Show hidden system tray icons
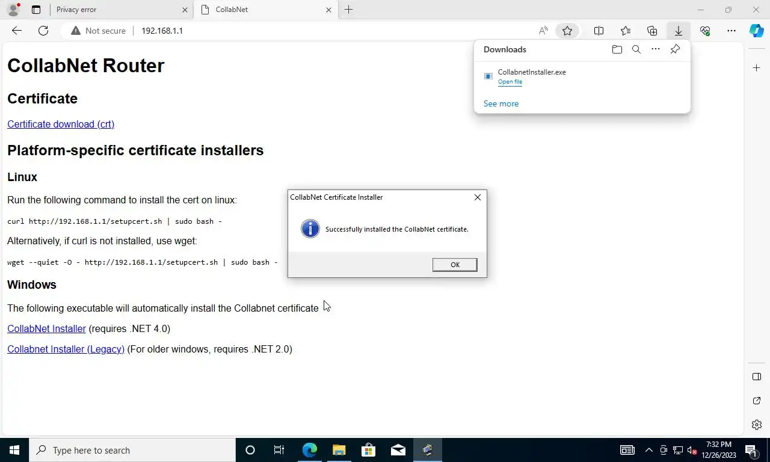This screenshot has height=462, width=770. pos(648,450)
